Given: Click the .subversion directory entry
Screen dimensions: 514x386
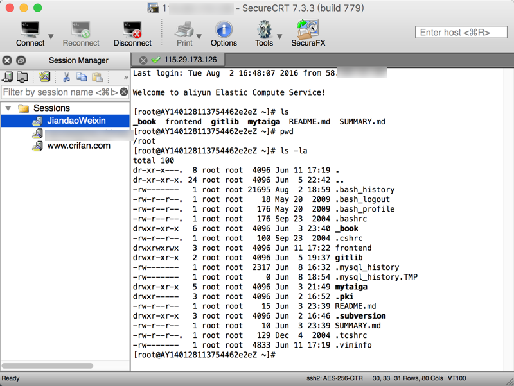Looking at the screenshot, I should click(360, 316).
